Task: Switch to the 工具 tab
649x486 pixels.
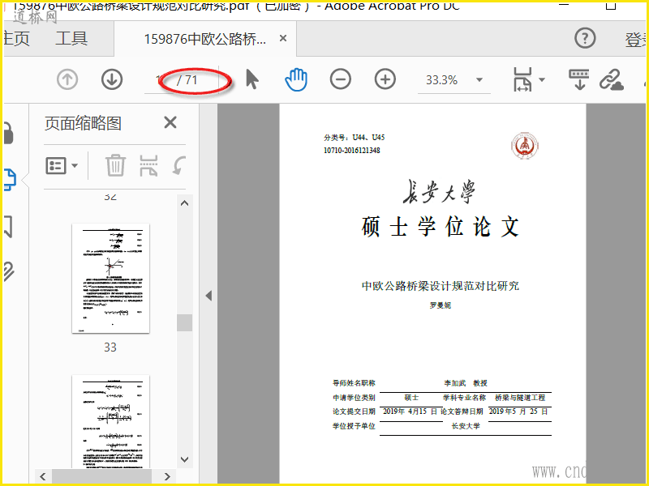Action: pos(71,38)
